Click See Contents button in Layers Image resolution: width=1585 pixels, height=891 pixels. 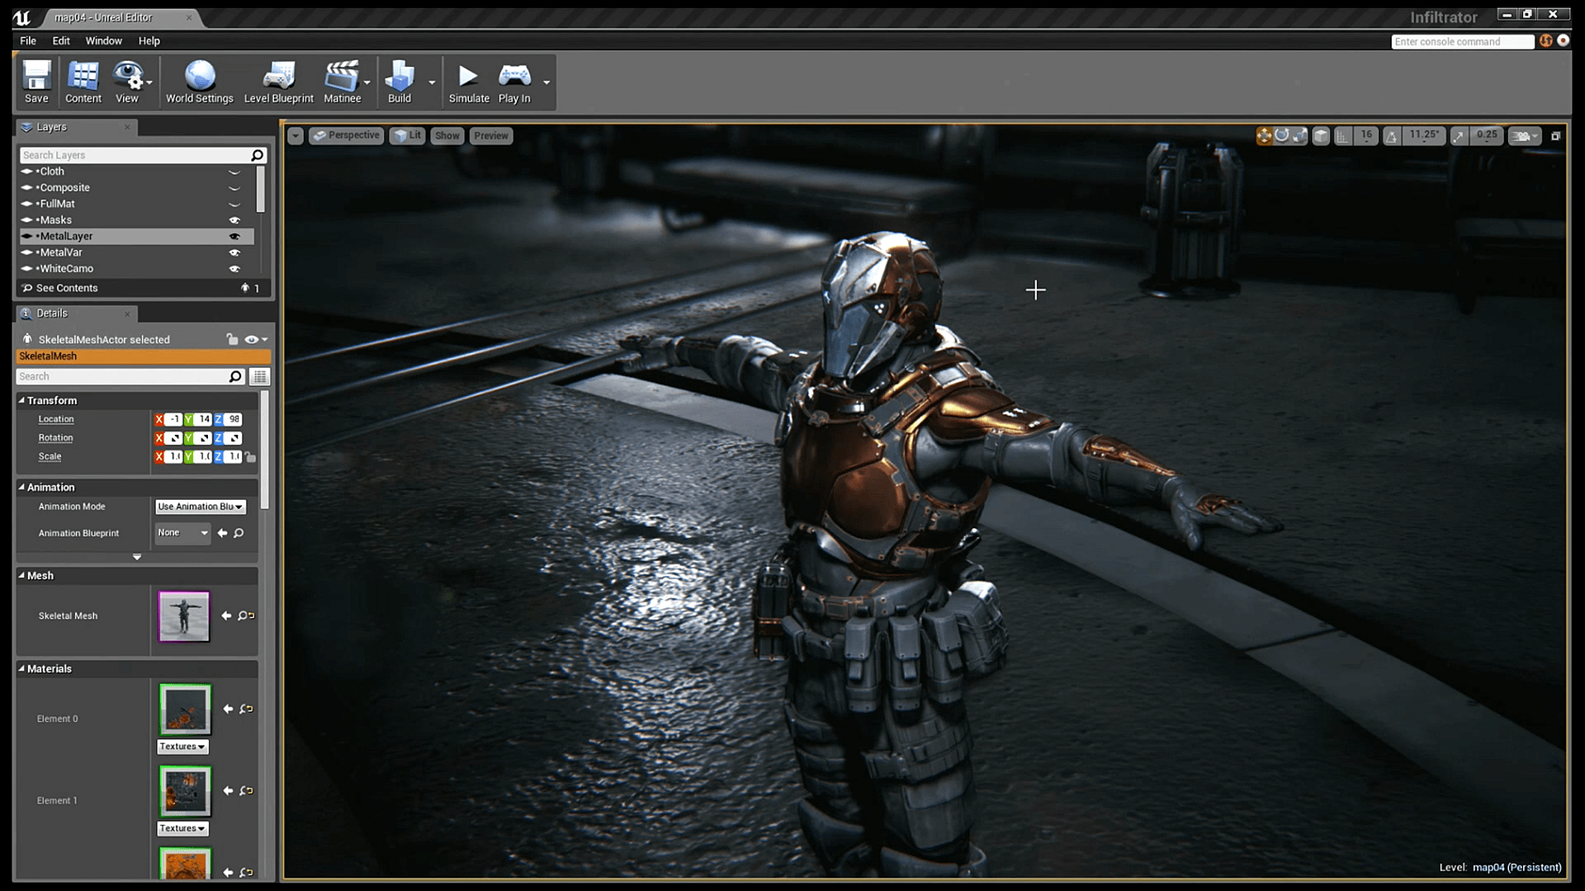pos(66,287)
